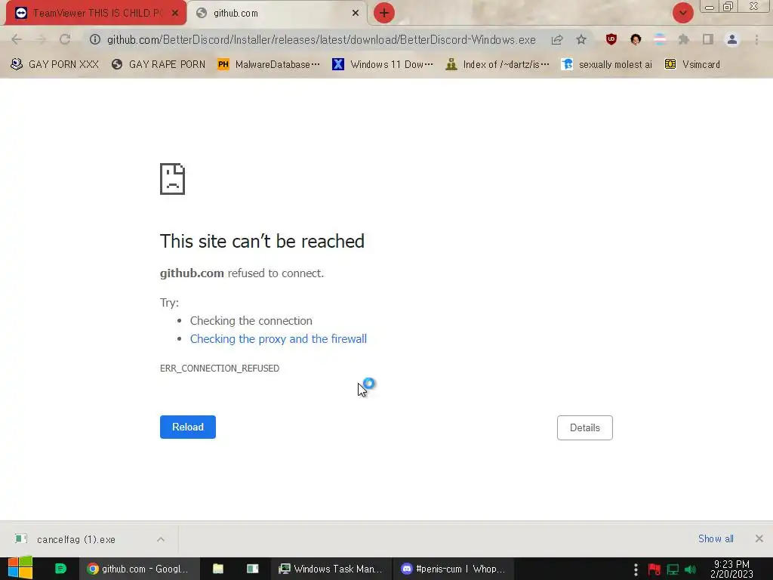The image size is (773, 580).
Task: Open the uBlock Origin extension
Action: point(611,39)
